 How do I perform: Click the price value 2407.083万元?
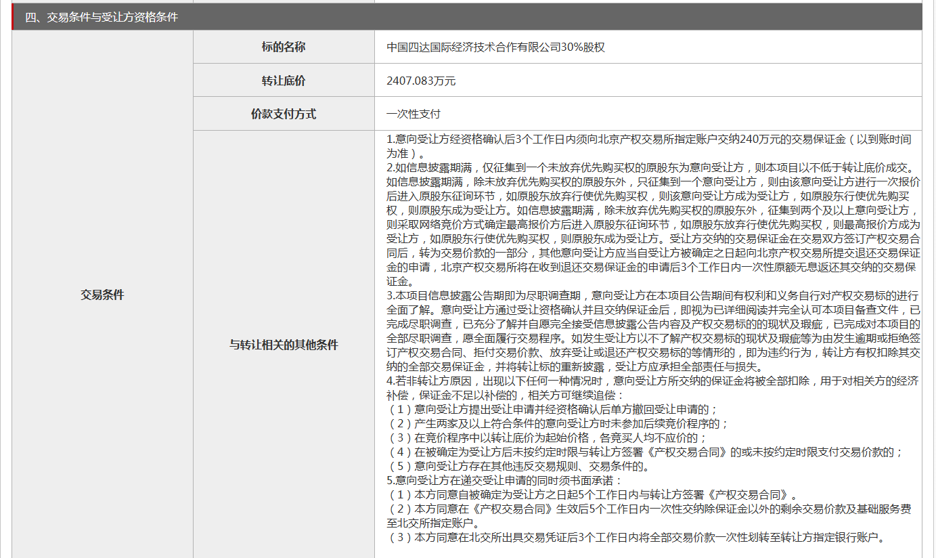(x=421, y=81)
